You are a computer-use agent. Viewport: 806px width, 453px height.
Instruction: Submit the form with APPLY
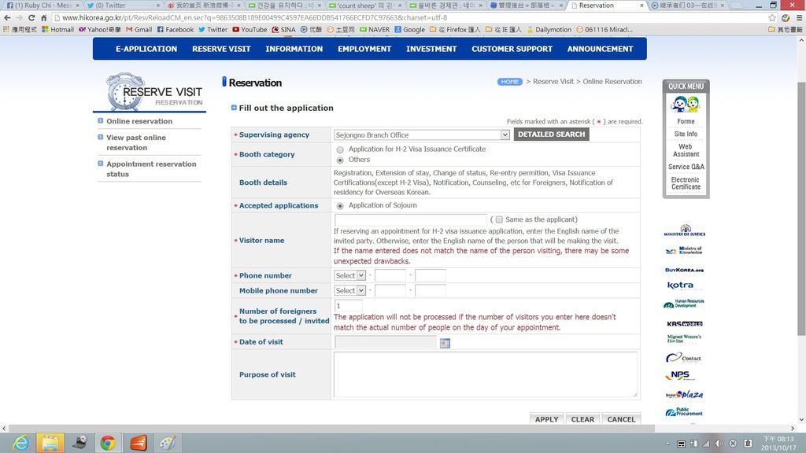click(x=546, y=419)
